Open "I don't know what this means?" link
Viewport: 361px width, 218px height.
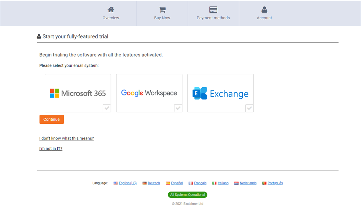pyautogui.click(x=66, y=139)
